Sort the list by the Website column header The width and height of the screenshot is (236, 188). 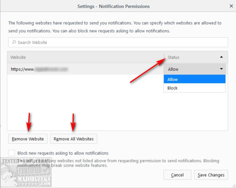coord(85,57)
